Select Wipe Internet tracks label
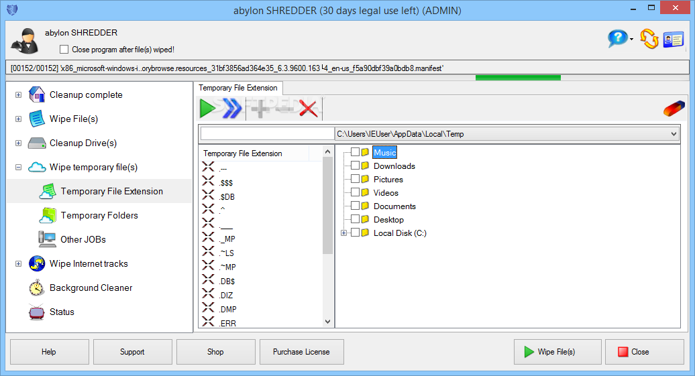This screenshot has width=695, height=376. pos(89,263)
